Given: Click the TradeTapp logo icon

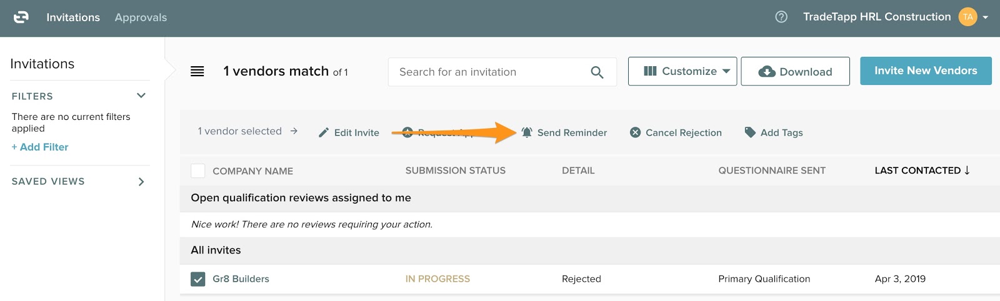Looking at the screenshot, I should [21, 17].
